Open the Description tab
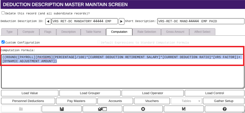 pyautogui.click(x=69, y=32)
